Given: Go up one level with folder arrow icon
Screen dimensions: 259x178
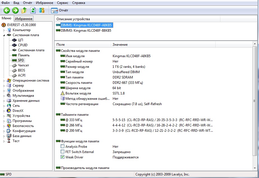Looking at the screenshot, I should 24,10.
